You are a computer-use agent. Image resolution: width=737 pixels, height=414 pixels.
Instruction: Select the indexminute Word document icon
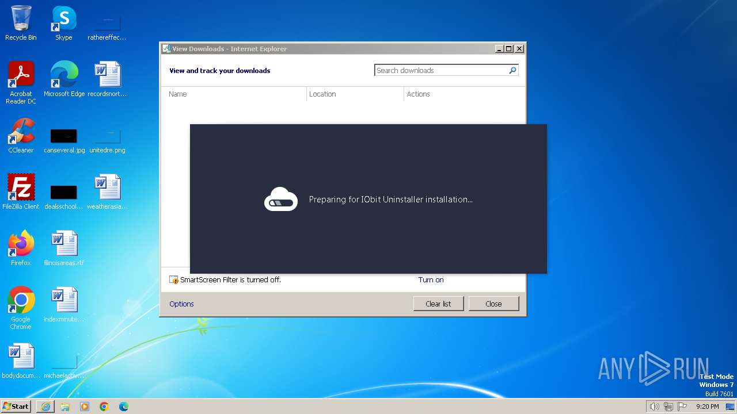pos(64,305)
